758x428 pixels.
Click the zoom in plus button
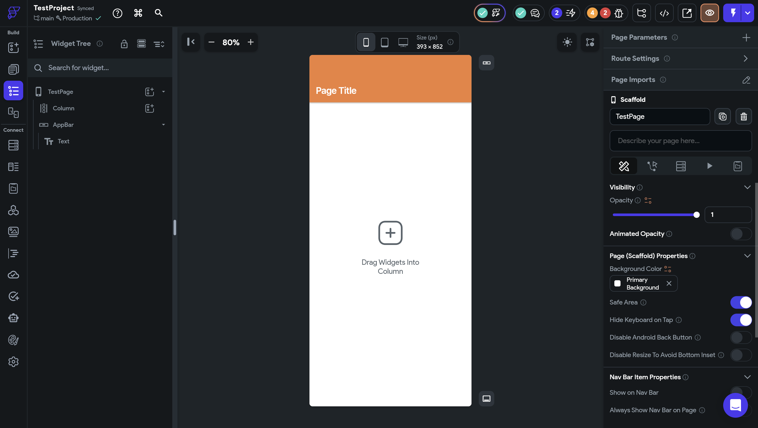[250, 42]
